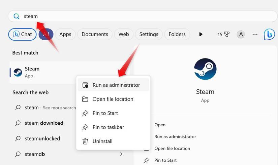This screenshot has height=165, width=278.
Task: Click the search icon beside steamunlocked
Action: coord(18,139)
